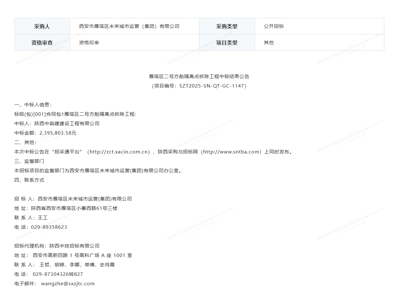Click the 资格后审 table value

coord(89,43)
